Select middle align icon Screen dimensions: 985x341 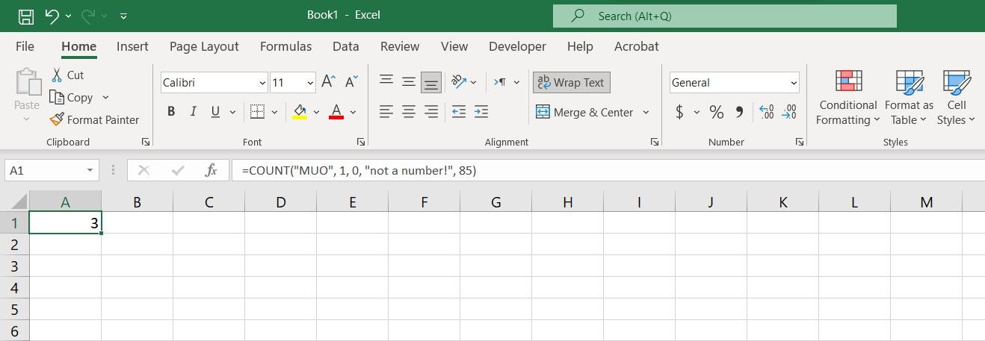click(x=409, y=82)
